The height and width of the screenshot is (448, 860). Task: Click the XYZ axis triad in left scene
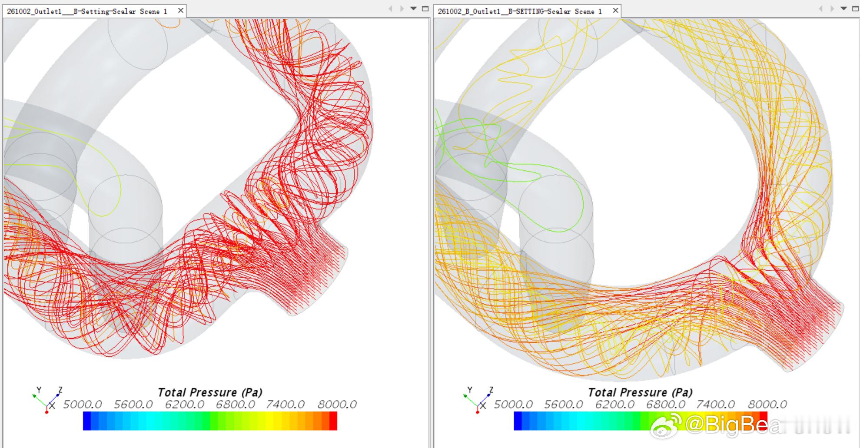[x=47, y=400]
